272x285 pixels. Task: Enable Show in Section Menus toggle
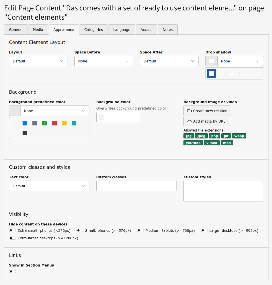(12, 271)
